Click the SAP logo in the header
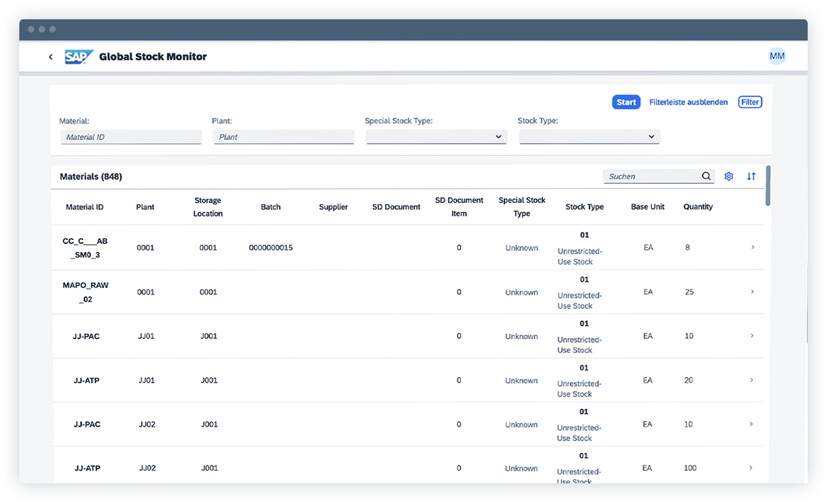Screen dimensions: 827x502 pos(78,57)
